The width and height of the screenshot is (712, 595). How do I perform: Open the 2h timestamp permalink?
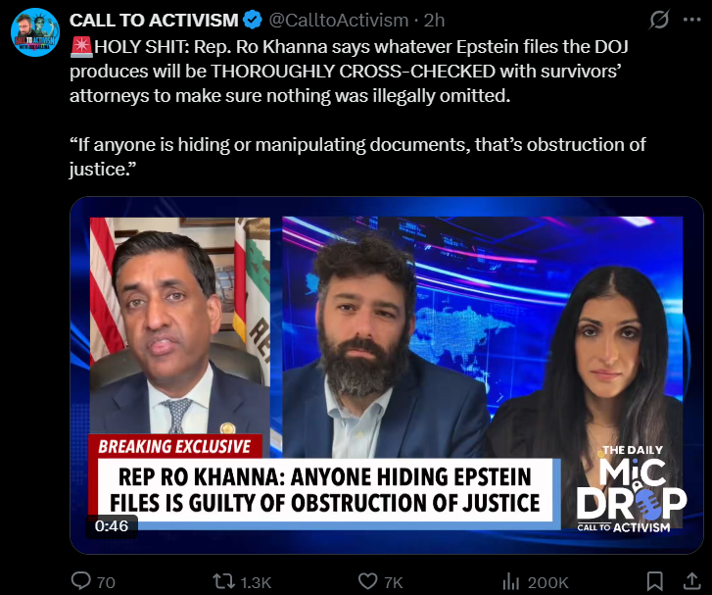434,21
